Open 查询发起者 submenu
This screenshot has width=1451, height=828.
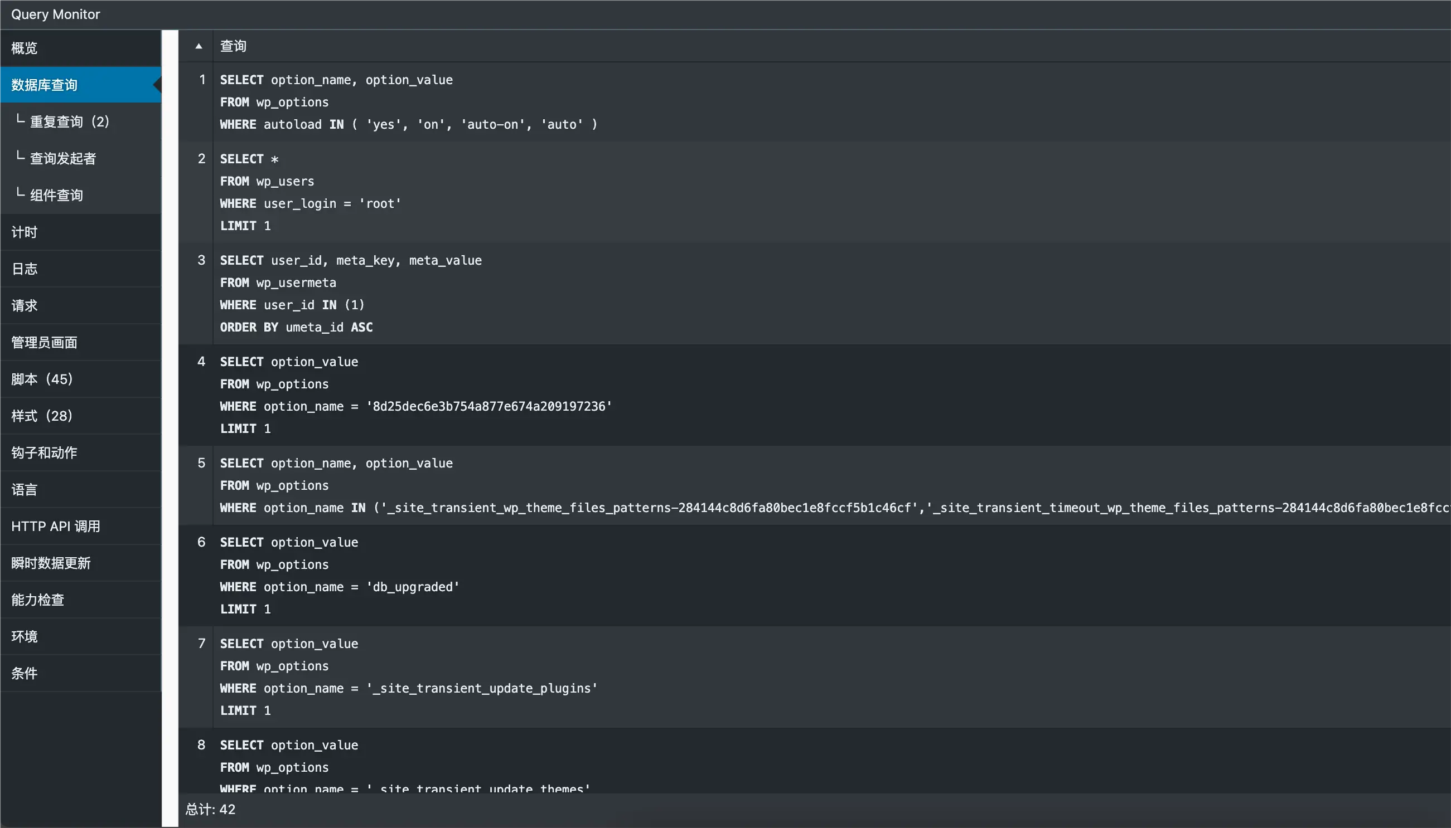pos(81,159)
